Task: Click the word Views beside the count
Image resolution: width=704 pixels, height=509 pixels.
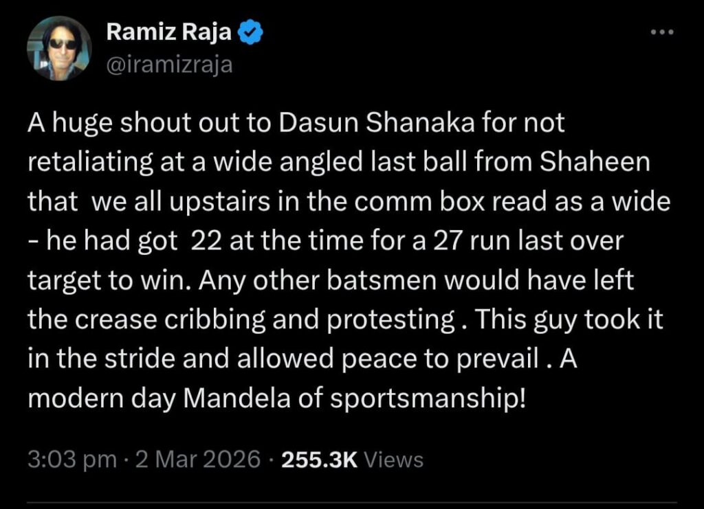Action: coord(393,459)
